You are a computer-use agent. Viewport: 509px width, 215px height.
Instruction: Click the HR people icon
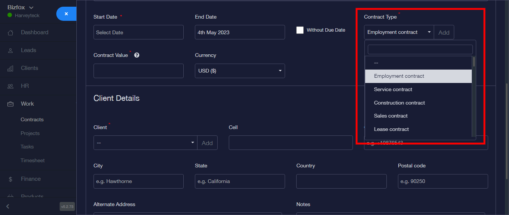click(x=10, y=86)
